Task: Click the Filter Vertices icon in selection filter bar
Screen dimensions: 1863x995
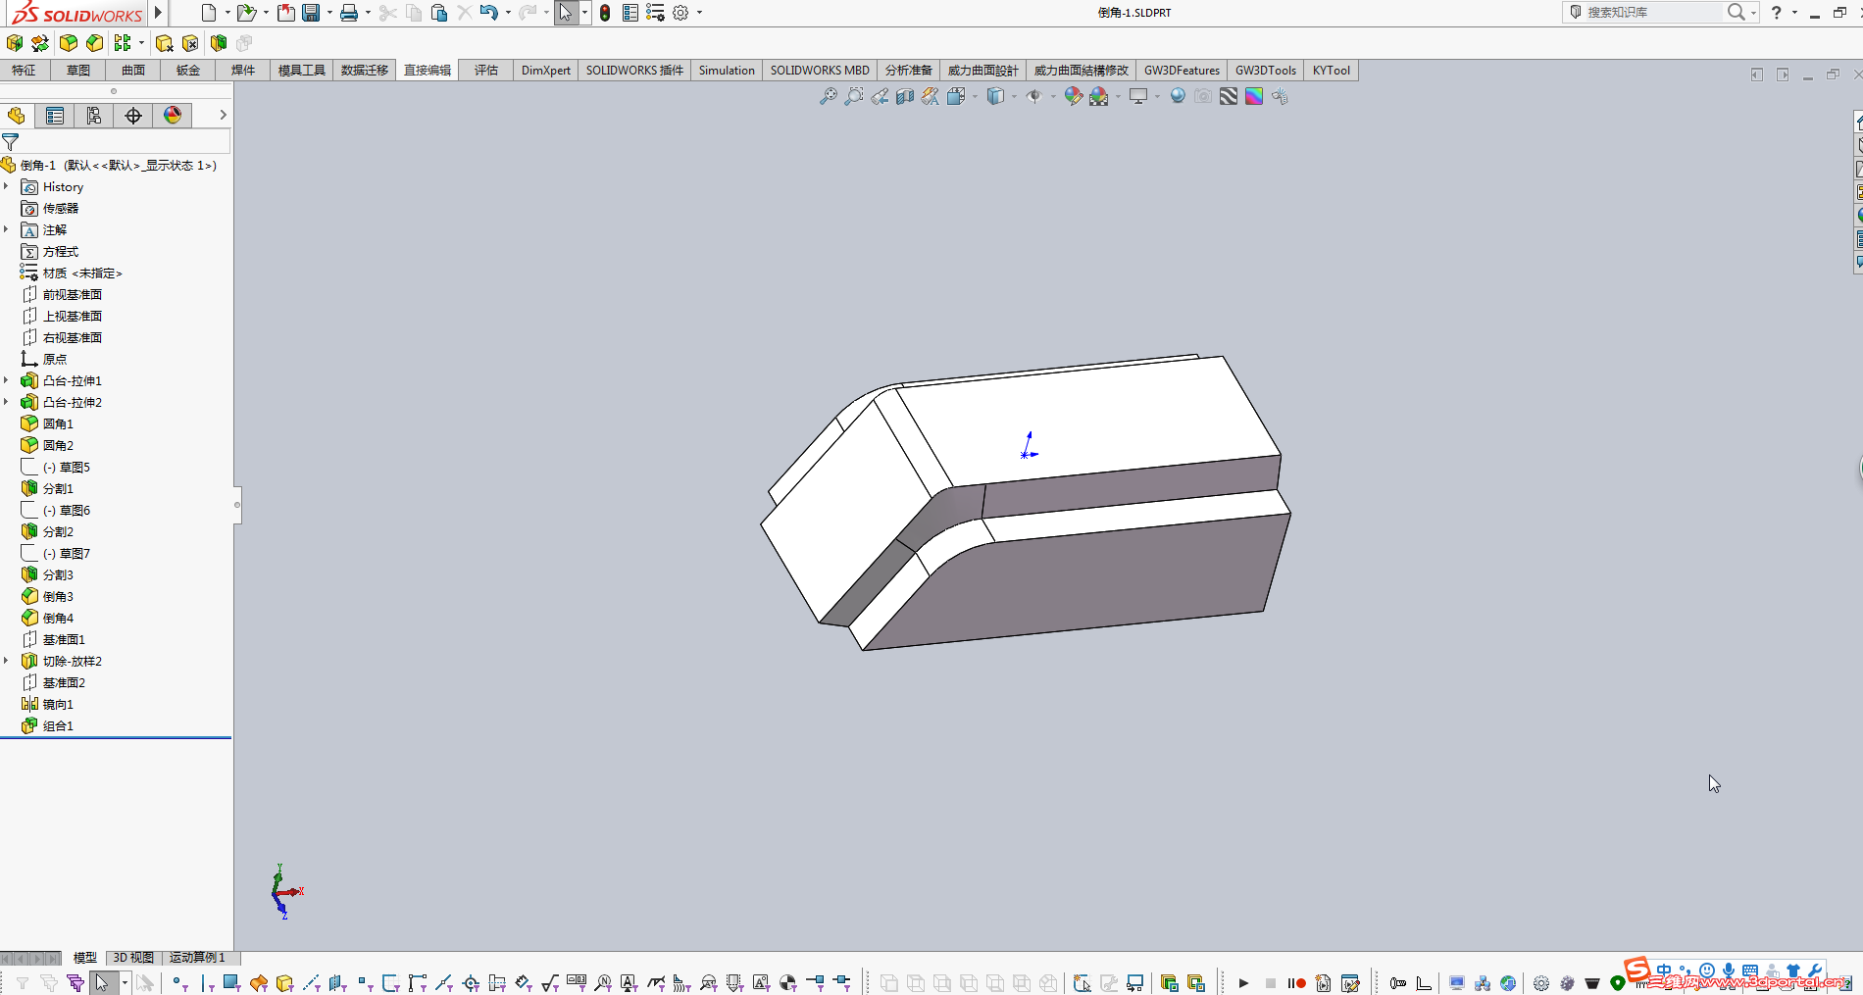Action: pos(178,982)
